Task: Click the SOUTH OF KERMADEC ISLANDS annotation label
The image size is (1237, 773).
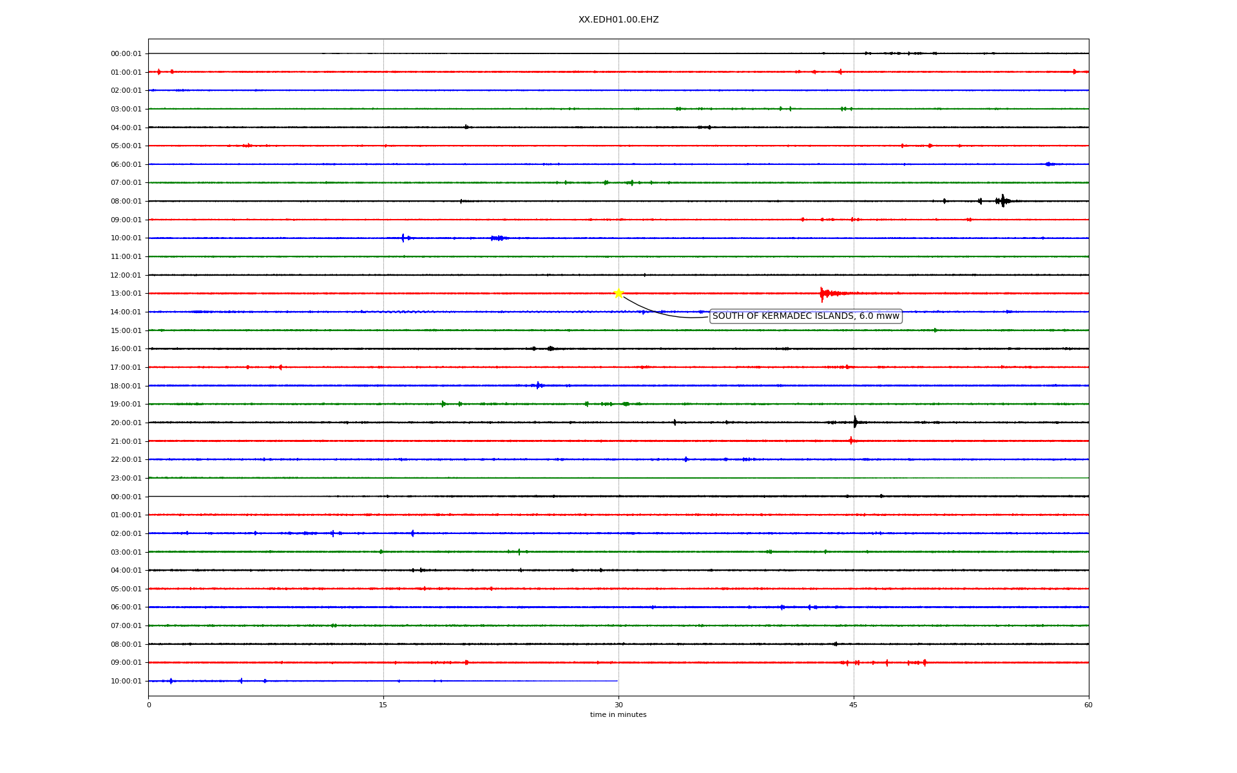Action: click(x=805, y=316)
